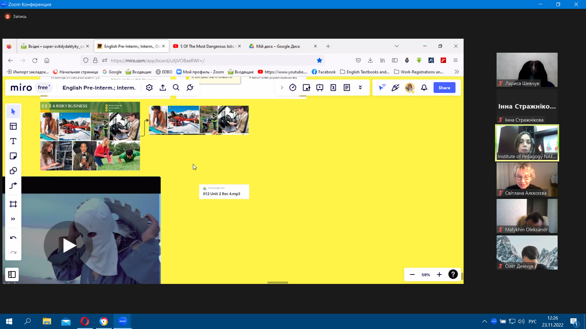Image resolution: width=586 pixels, height=329 pixels.
Task: Pick the connection line tool
Action: pyautogui.click(x=13, y=186)
